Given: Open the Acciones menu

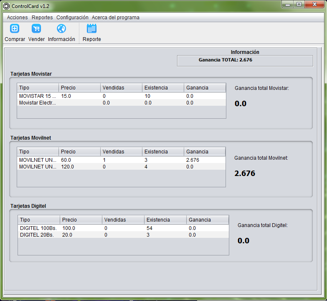Looking at the screenshot, I should pyautogui.click(x=17, y=18).
